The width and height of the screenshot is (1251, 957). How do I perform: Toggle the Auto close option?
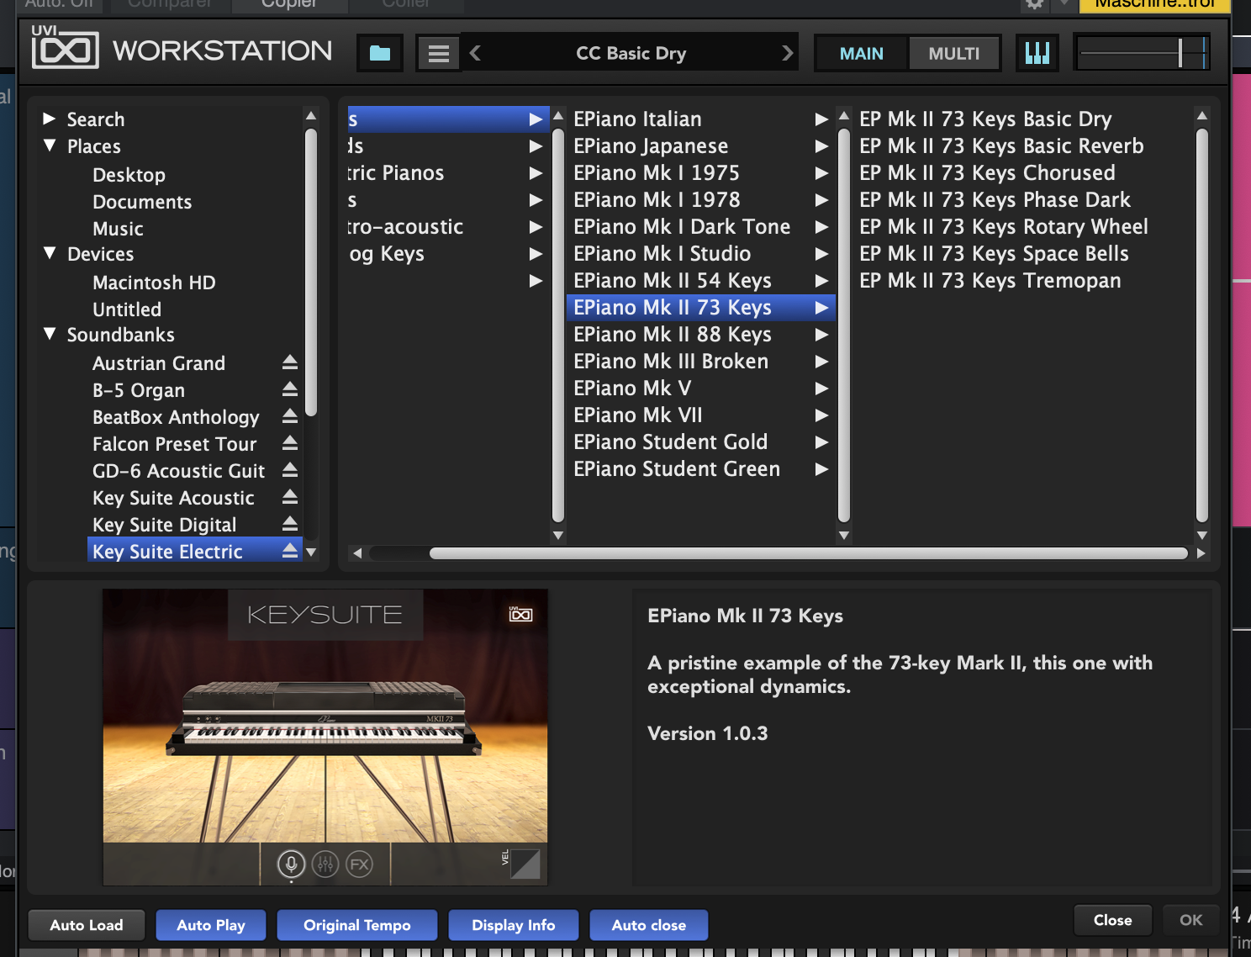(x=649, y=925)
